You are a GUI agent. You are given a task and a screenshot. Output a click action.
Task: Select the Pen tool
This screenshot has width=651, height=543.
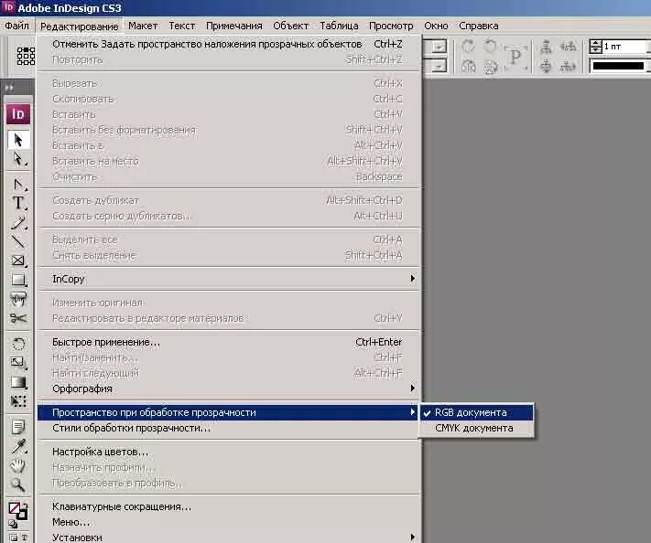[17, 184]
